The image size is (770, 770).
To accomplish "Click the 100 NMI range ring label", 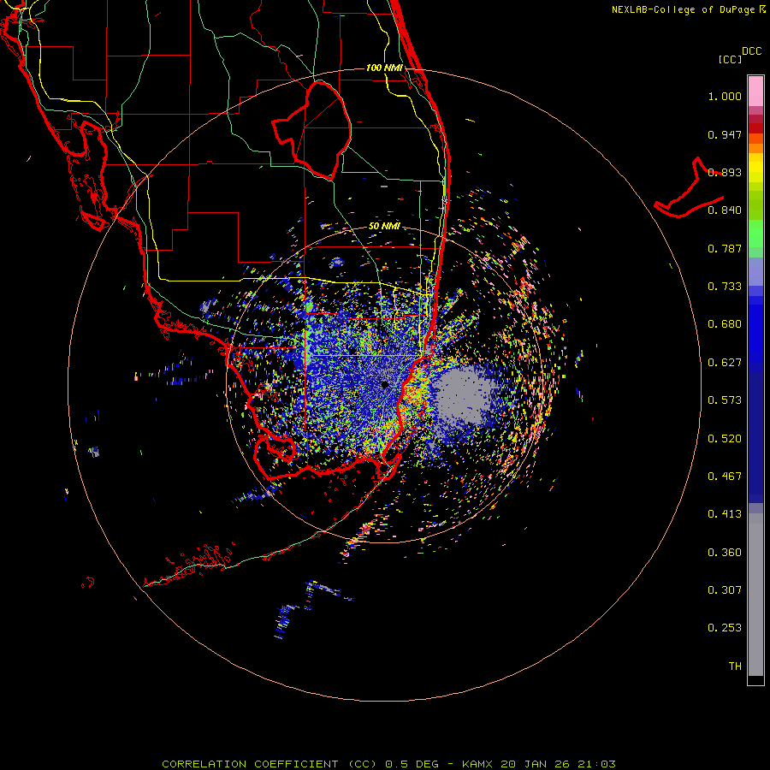I will (x=384, y=68).
